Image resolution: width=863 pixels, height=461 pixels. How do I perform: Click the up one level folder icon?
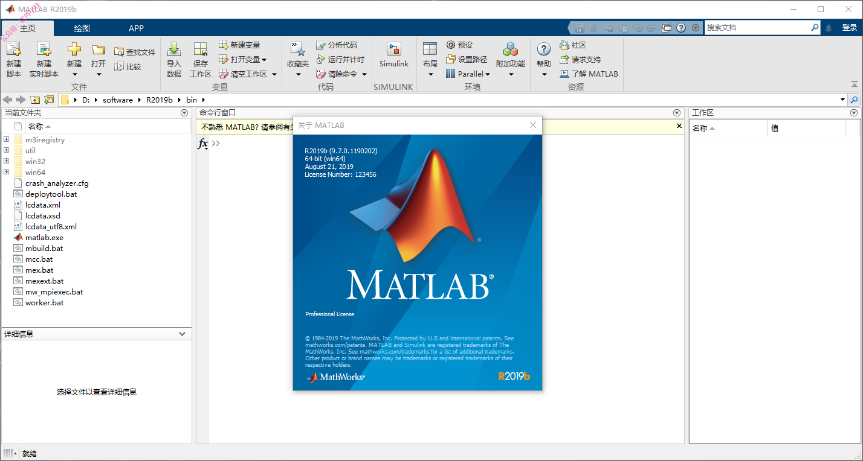click(x=35, y=100)
